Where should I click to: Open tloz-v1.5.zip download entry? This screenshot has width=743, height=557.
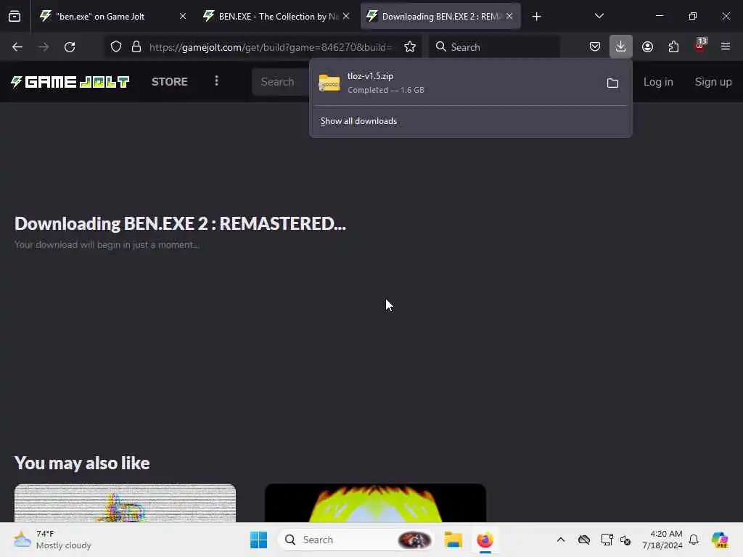click(457, 83)
